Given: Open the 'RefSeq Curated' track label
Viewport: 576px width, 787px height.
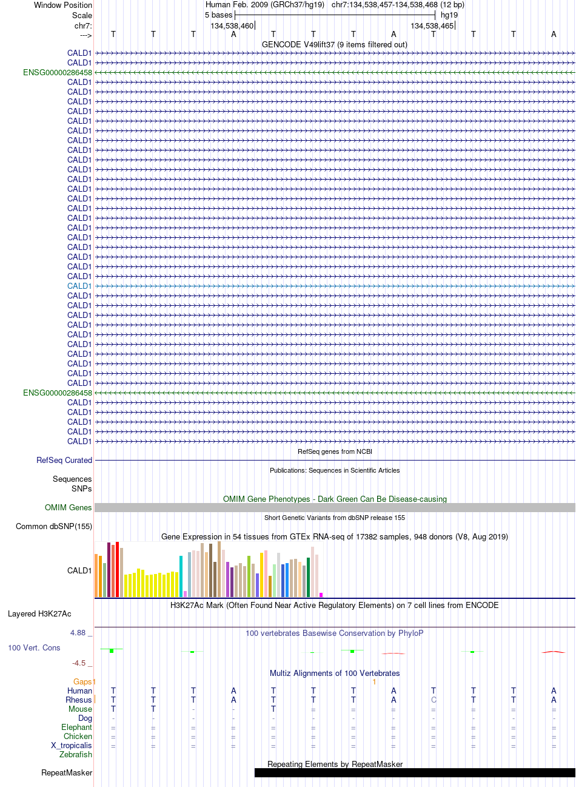Looking at the screenshot, I should [64, 460].
